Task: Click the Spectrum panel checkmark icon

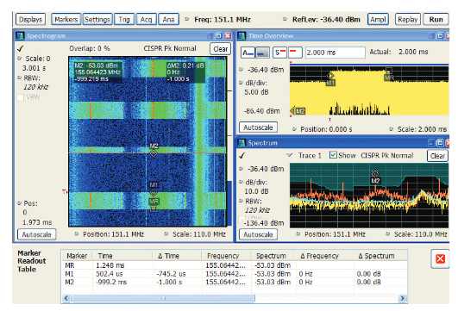Action: (x=242, y=155)
